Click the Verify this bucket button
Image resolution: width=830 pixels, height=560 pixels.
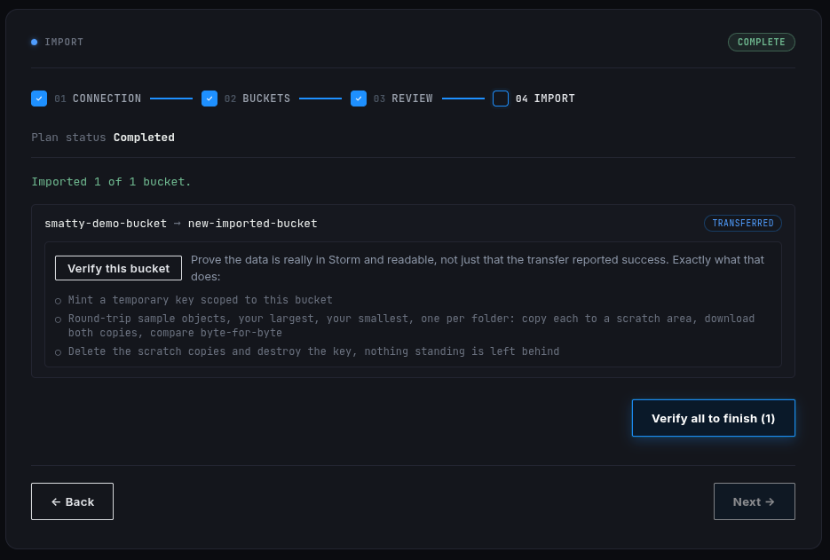point(118,268)
